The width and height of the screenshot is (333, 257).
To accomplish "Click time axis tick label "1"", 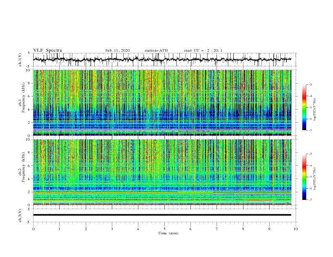I will click(59, 229).
